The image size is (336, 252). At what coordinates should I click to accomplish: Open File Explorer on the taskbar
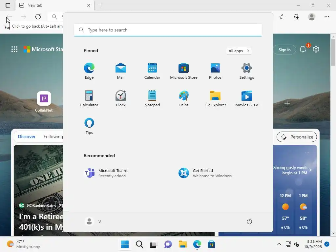click(182, 244)
